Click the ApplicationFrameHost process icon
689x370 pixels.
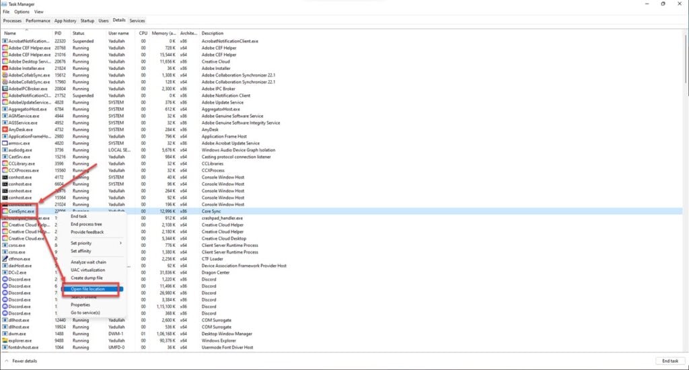tap(5, 136)
